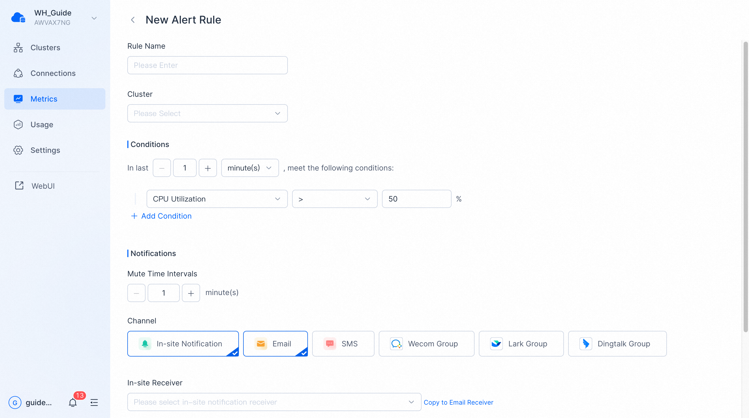Image resolution: width=749 pixels, height=418 pixels.
Task: Navigate to Connections in the sidebar
Action: pyautogui.click(x=53, y=73)
